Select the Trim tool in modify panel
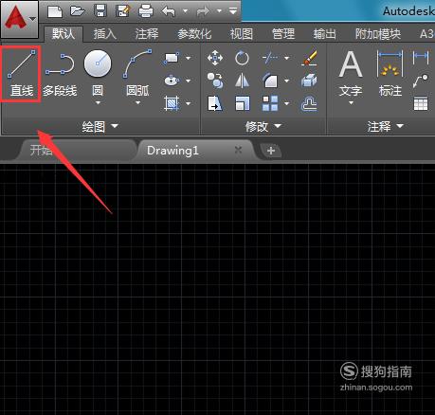The height and width of the screenshot is (415, 435). (x=270, y=58)
